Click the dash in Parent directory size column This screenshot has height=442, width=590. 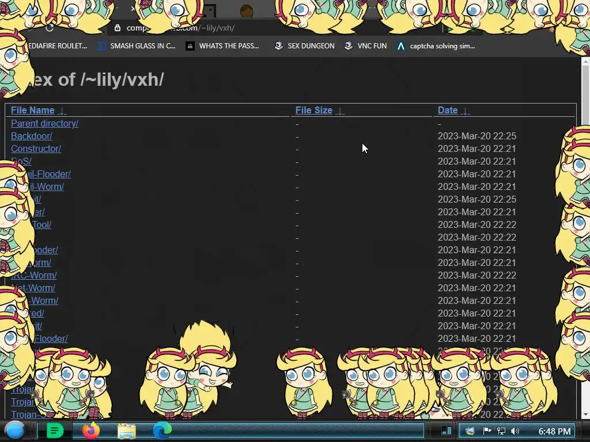click(x=297, y=124)
